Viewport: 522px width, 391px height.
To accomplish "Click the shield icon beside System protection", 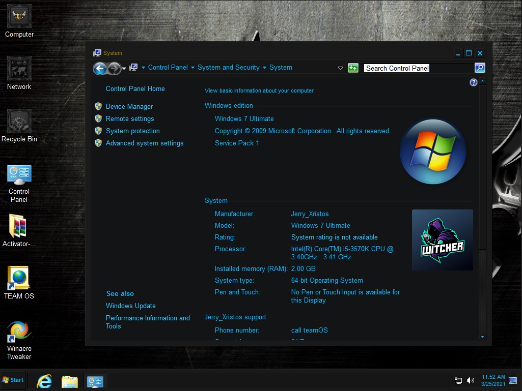I will [x=98, y=131].
